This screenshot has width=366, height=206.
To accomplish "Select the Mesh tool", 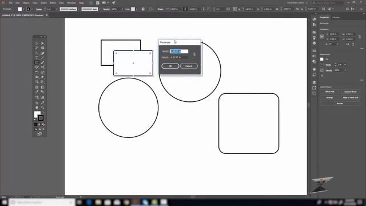I will coord(37,87).
